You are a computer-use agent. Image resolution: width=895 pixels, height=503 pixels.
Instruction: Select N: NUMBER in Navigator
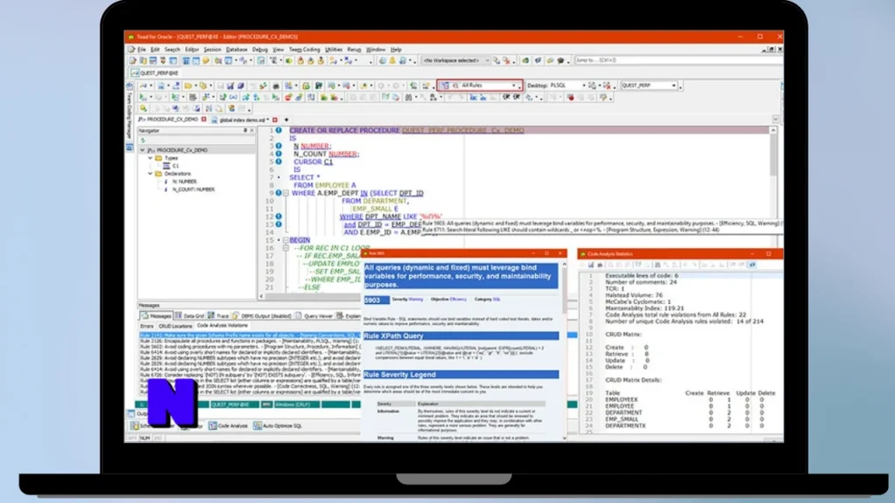[x=184, y=182]
